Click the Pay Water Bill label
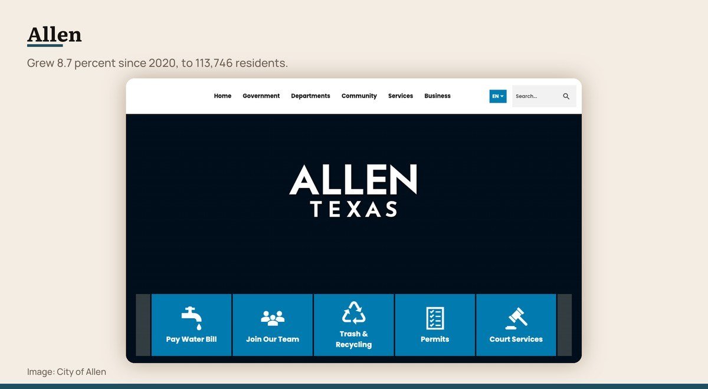Image resolution: width=708 pixels, height=389 pixels. tap(191, 339)
